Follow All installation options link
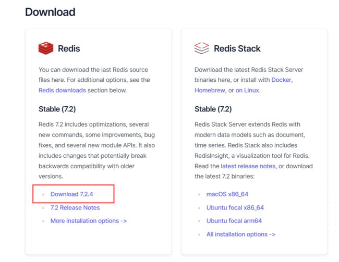This screenshot has height=262, width=339. click(241, 234)
